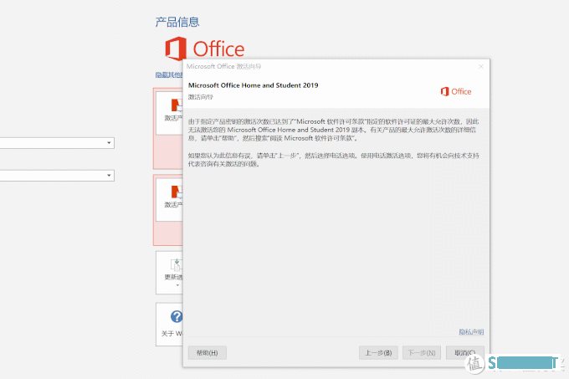This screenshot has width=569, height=379.
Task: Click the paragraph beginning 如果您认为此信息有误
Action: pos(334,160)
